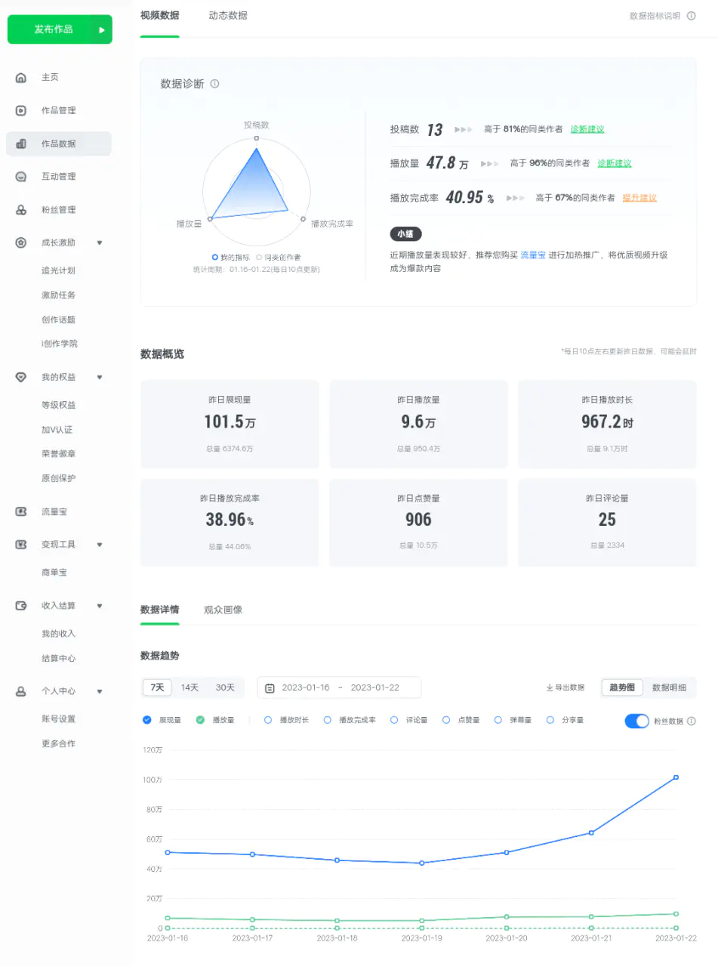Switch to the 动态数据 tab
The height and width of the screenshot is (967, 718).
tap(227, 16)
